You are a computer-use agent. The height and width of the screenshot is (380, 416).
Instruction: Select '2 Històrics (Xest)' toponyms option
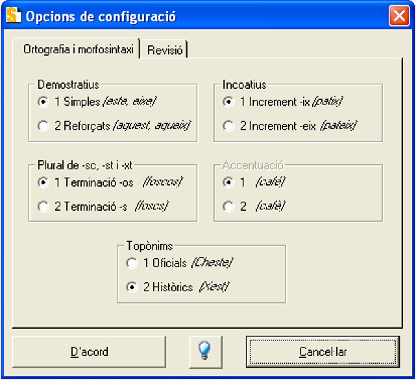click(132, 287)
